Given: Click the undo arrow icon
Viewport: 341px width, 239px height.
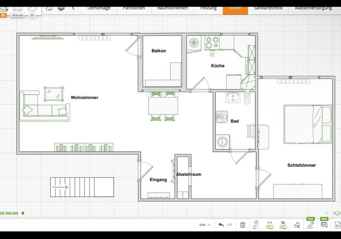Looking at the screenshot, I should point(221,225).
